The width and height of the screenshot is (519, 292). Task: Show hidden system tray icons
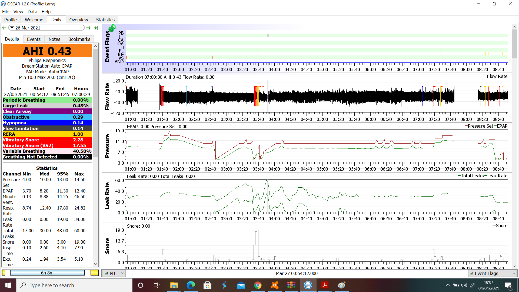(448, 285)
